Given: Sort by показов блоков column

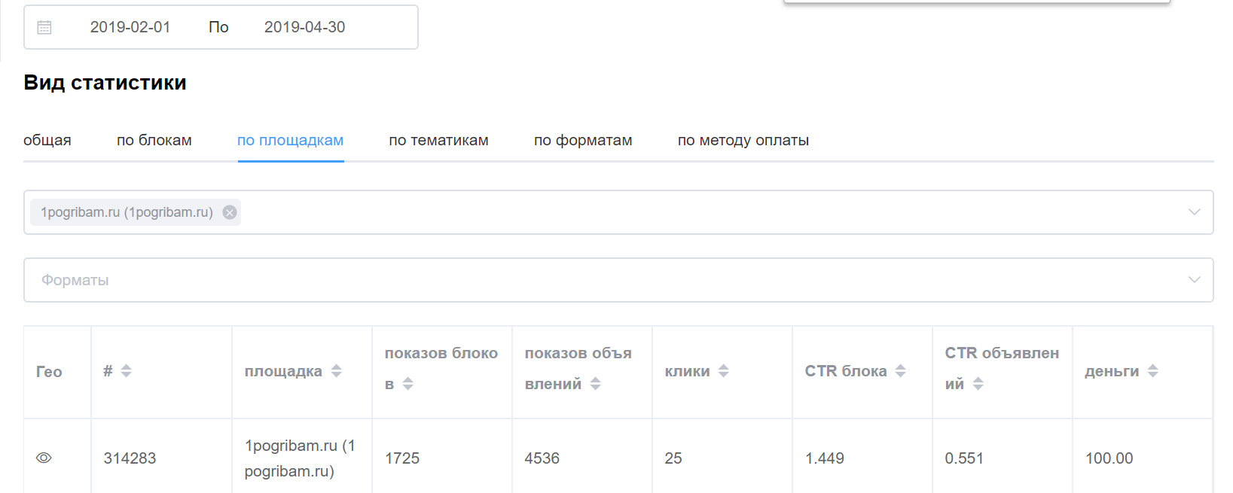Looking at the screenshot, I should point(408,384).
